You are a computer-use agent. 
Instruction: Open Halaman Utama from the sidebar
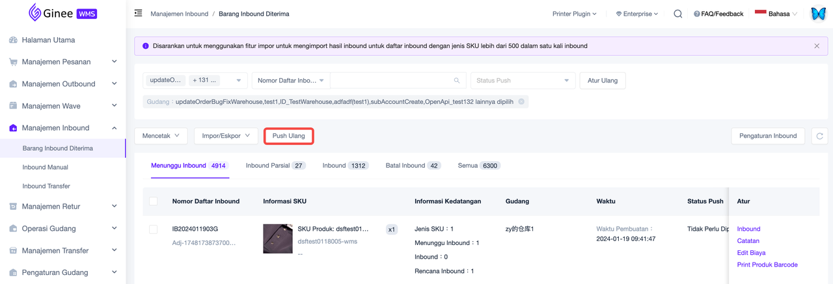click(48, 40)
